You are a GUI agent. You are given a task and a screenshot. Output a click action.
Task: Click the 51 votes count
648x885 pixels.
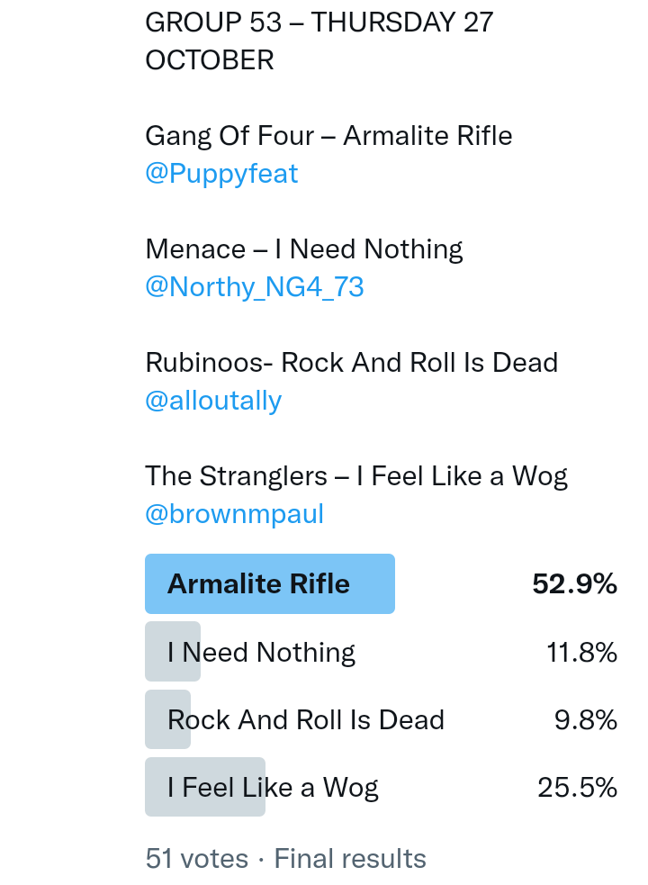click(196, 859)
